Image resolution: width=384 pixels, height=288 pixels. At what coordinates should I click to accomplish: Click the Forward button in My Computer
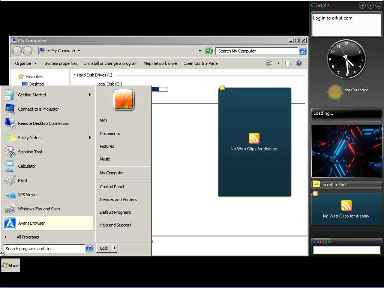pyautogui.click(x=27, y=51)
